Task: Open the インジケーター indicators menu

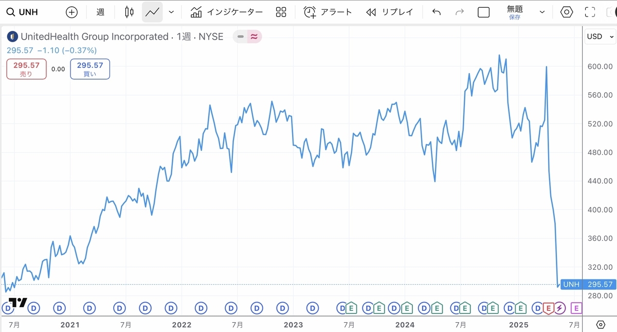Action: tap(226, 12)
